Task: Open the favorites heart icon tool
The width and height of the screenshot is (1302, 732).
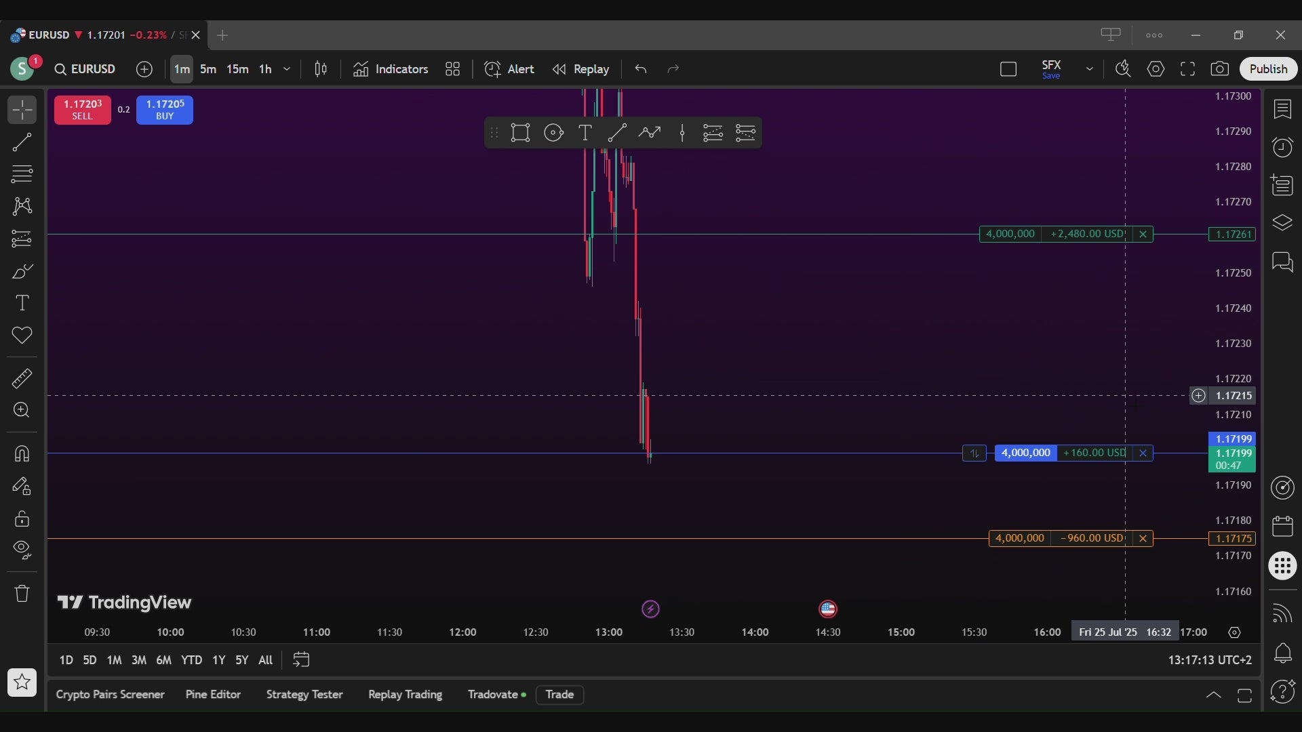Action: pos(22,335)
